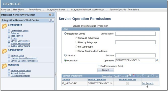Sort by the Permissions Set column header
Viewport: 168px width, 91px height.
pyautogui.click(x=127, y=79)
